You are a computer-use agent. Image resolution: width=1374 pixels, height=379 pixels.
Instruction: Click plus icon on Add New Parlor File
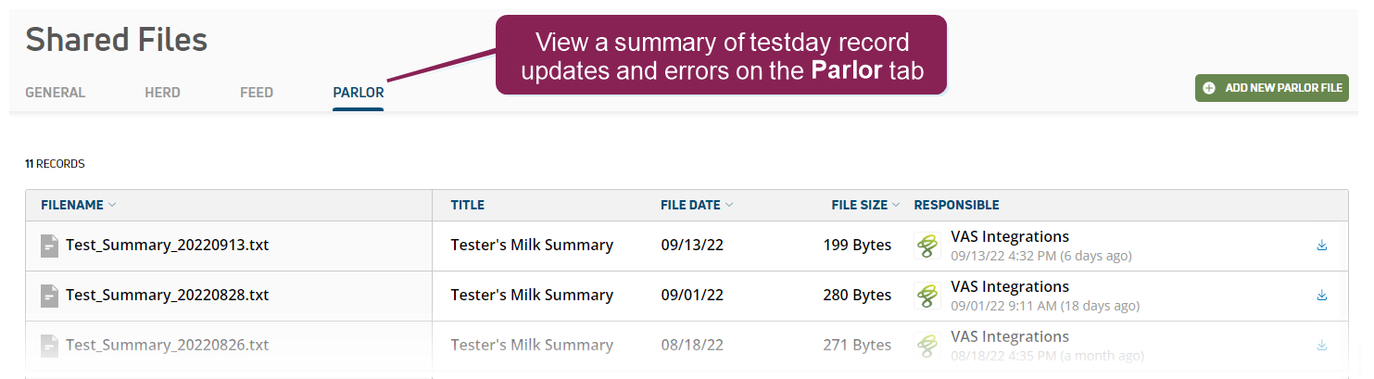1209,88
